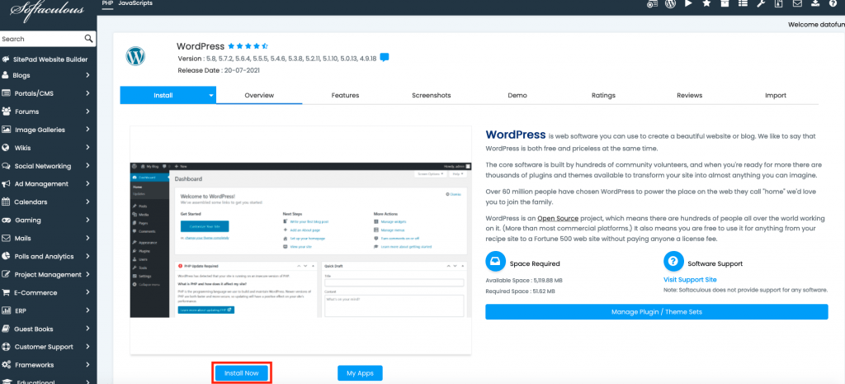
Task: Click the WordPress logo next to the title
Action: tap(135, 56)
